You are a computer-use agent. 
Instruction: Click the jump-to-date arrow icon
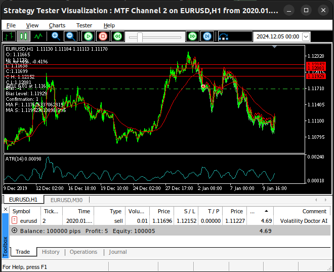[x=223, y=36]
